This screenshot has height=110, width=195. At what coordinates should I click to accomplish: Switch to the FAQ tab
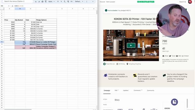[116, 90]
